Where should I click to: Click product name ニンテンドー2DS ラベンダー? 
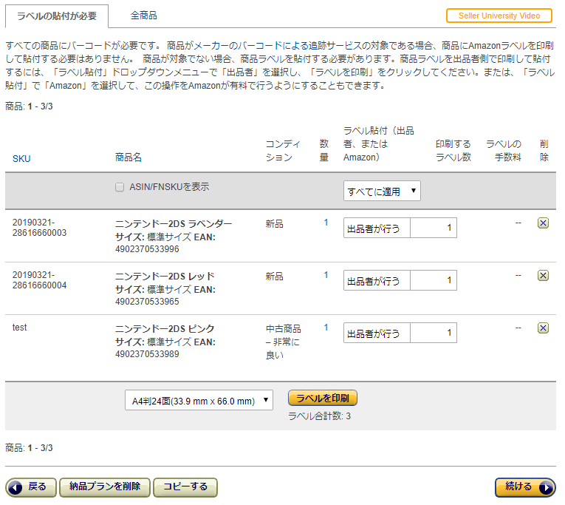click(x=174, y=224)
